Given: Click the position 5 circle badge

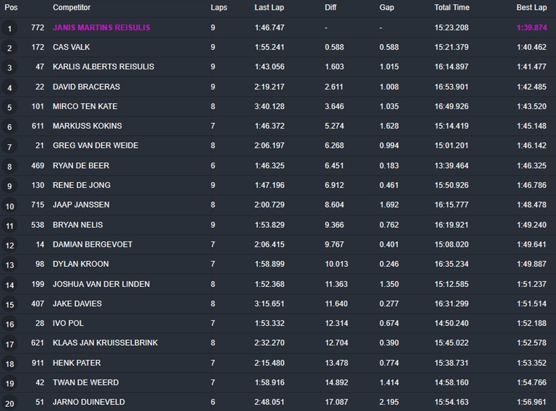Looking at the screenshot, I should click(9, 107).
